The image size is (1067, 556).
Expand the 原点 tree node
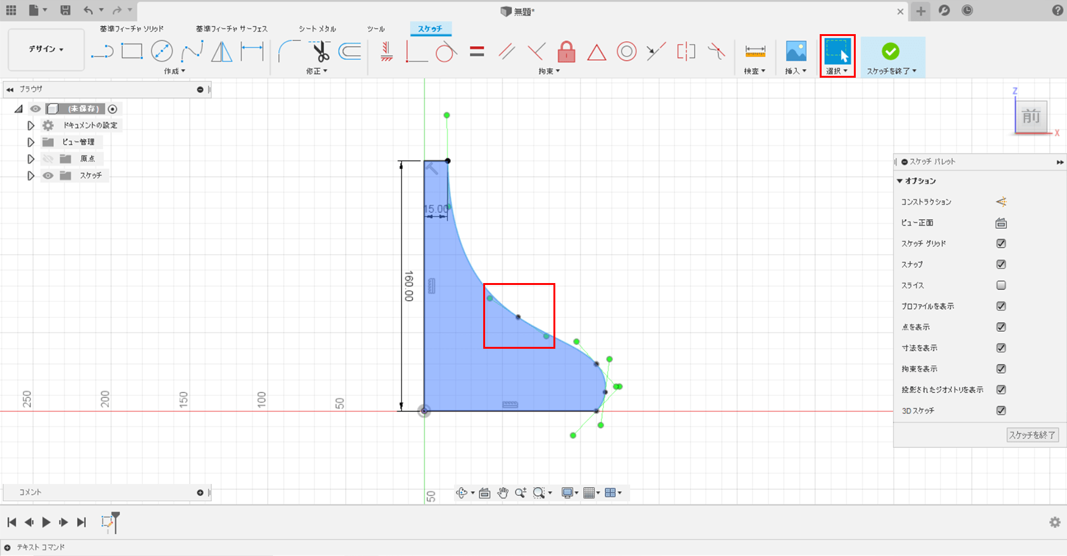coord(30,159)
